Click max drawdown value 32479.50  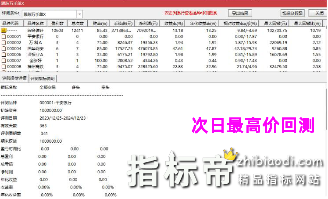pos(278,67)
